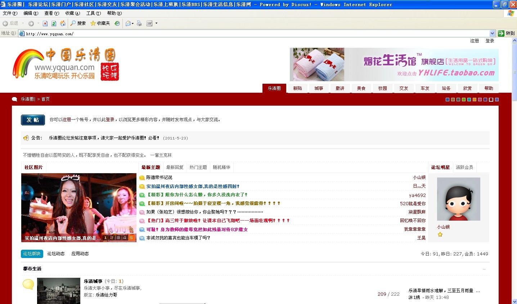The image size is (517, 304).
Task: Switch to the 热门主题 tab
Action: [198, 167]
